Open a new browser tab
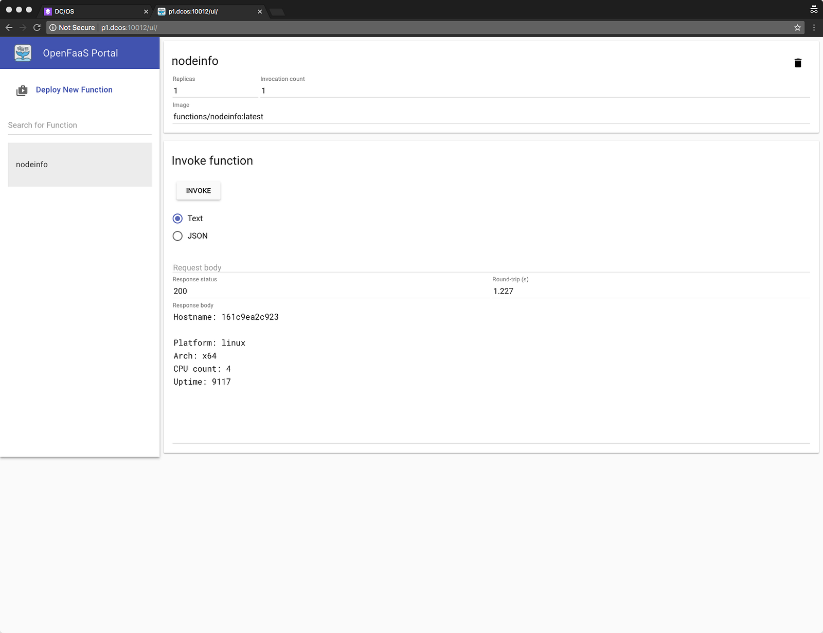Viewport: 823px width, 633px height. click(277, 12)
